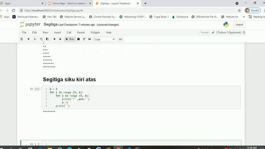This screenshot has height=149, width=265.
Task: Open the Contoh Psikotes bookmark
Action: [x=102, y=17]
